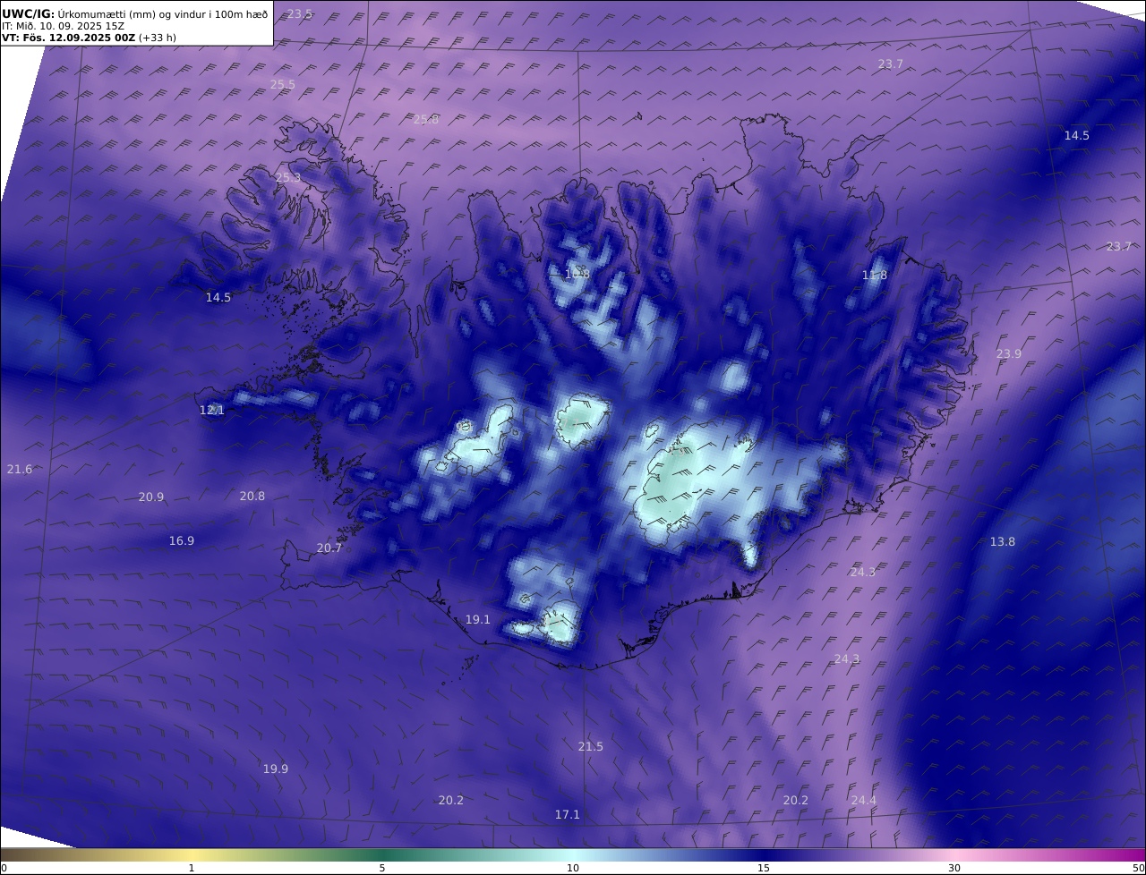Viewport: 1146px width, 875px height.
Task: Click the colour scale tick label 1
Action: 192,868
